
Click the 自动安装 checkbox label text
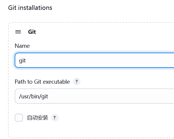38,118
